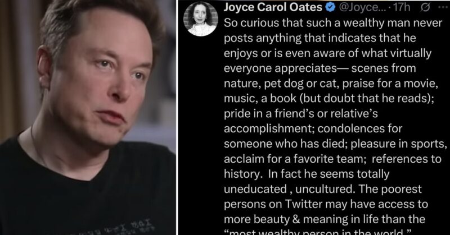The image size is (450, 235).
Task: Open the 17h timestamp permalink
Action: click(x=402, y=7)
